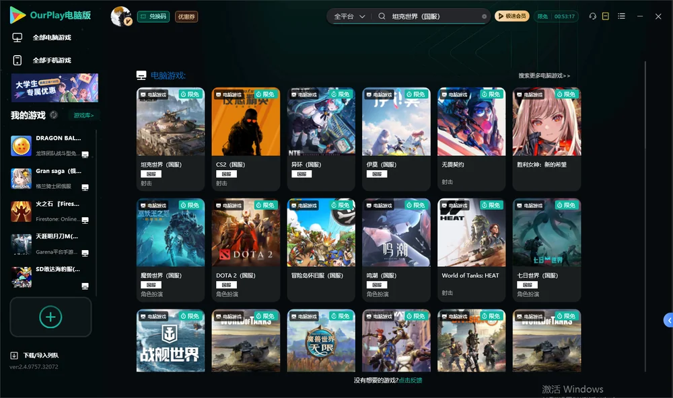673x398 pixels.
Task: Click 限免 badge on 战舰世界 card
Action: click(190, 316)
